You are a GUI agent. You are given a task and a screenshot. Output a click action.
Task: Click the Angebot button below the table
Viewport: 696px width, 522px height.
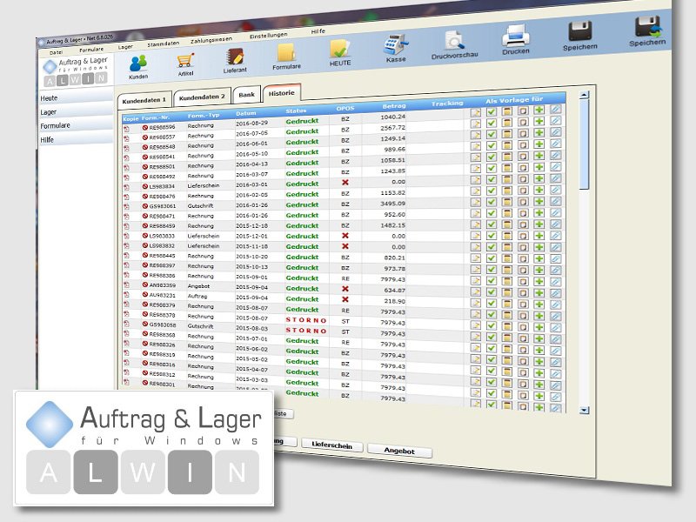click(399, 451)
